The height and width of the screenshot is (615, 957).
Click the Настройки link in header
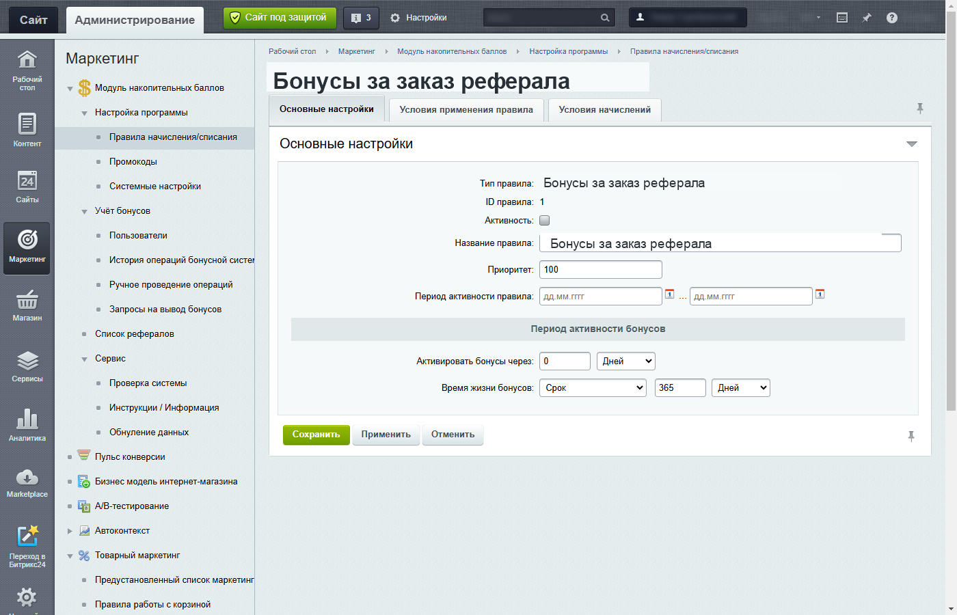[418, 18]
